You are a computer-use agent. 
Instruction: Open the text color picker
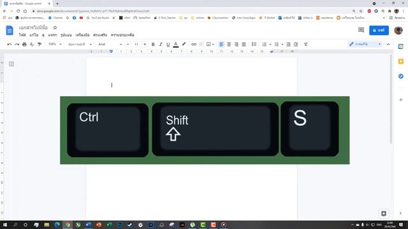(176, 45)
